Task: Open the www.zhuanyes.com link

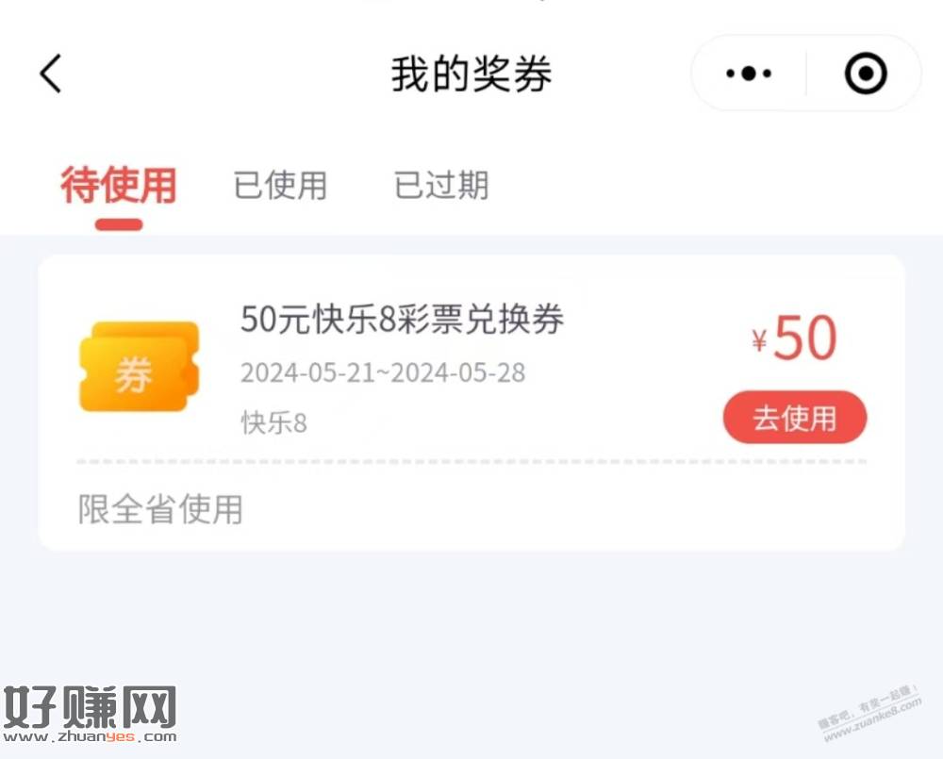Action: click(90, 736)
